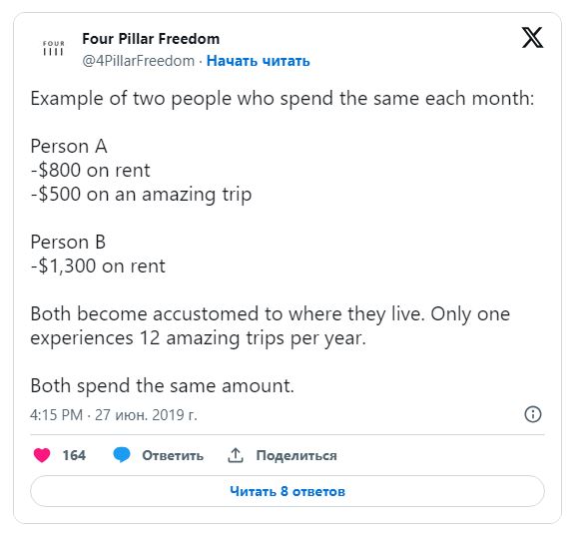Open the X logo link
The image size is (573, 535).
pyautogui.click(x=532, y=37)
